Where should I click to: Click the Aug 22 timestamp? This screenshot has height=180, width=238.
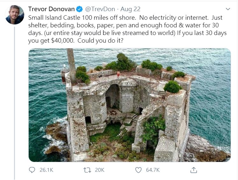click(x=130, y=9)
